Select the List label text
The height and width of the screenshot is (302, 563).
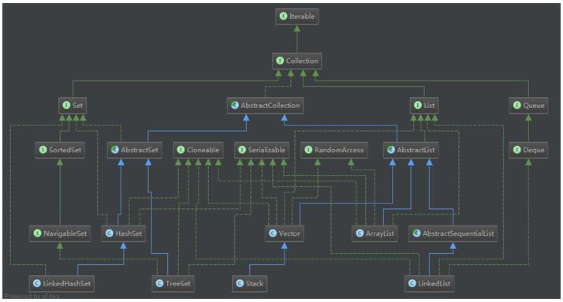point(429,105)
